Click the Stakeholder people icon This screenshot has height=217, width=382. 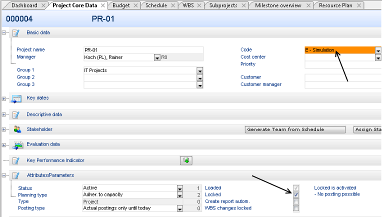point(17,129)
